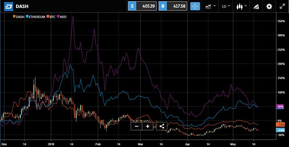Viewport: 289px width, 147px height.
Task: Toggle BTC series in legend
Action: pos(51,17)
